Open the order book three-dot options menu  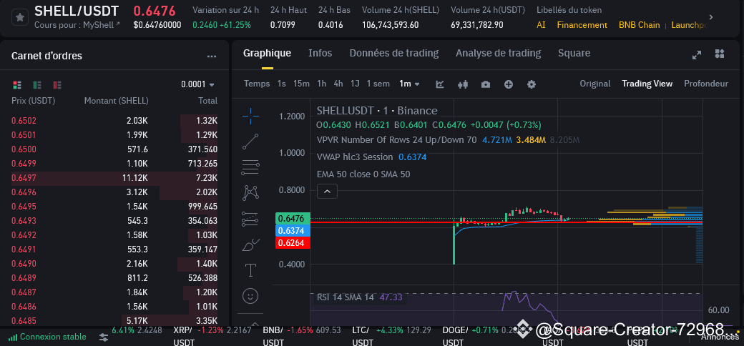click(212, 56)
